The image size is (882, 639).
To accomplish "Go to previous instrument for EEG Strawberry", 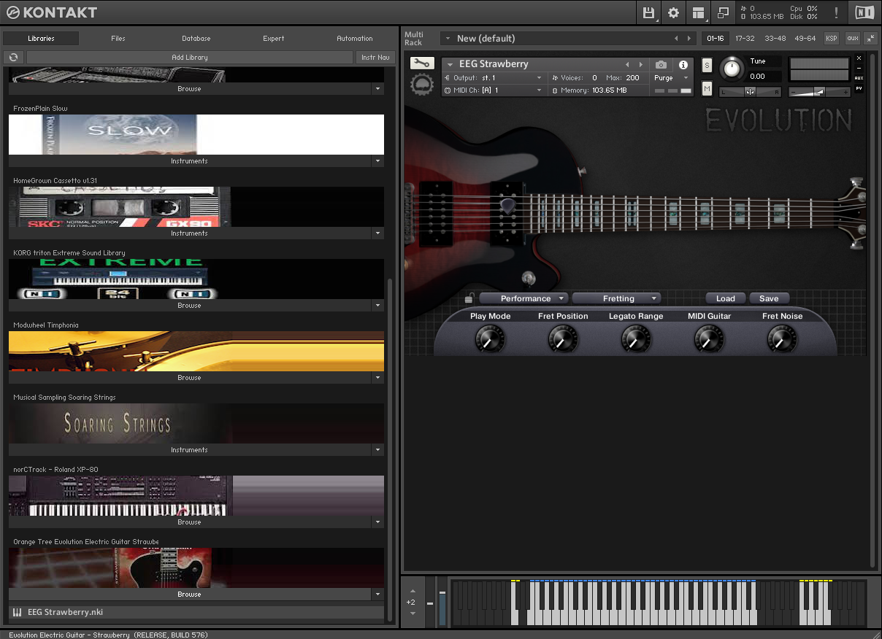I will [x=626, y=65].
